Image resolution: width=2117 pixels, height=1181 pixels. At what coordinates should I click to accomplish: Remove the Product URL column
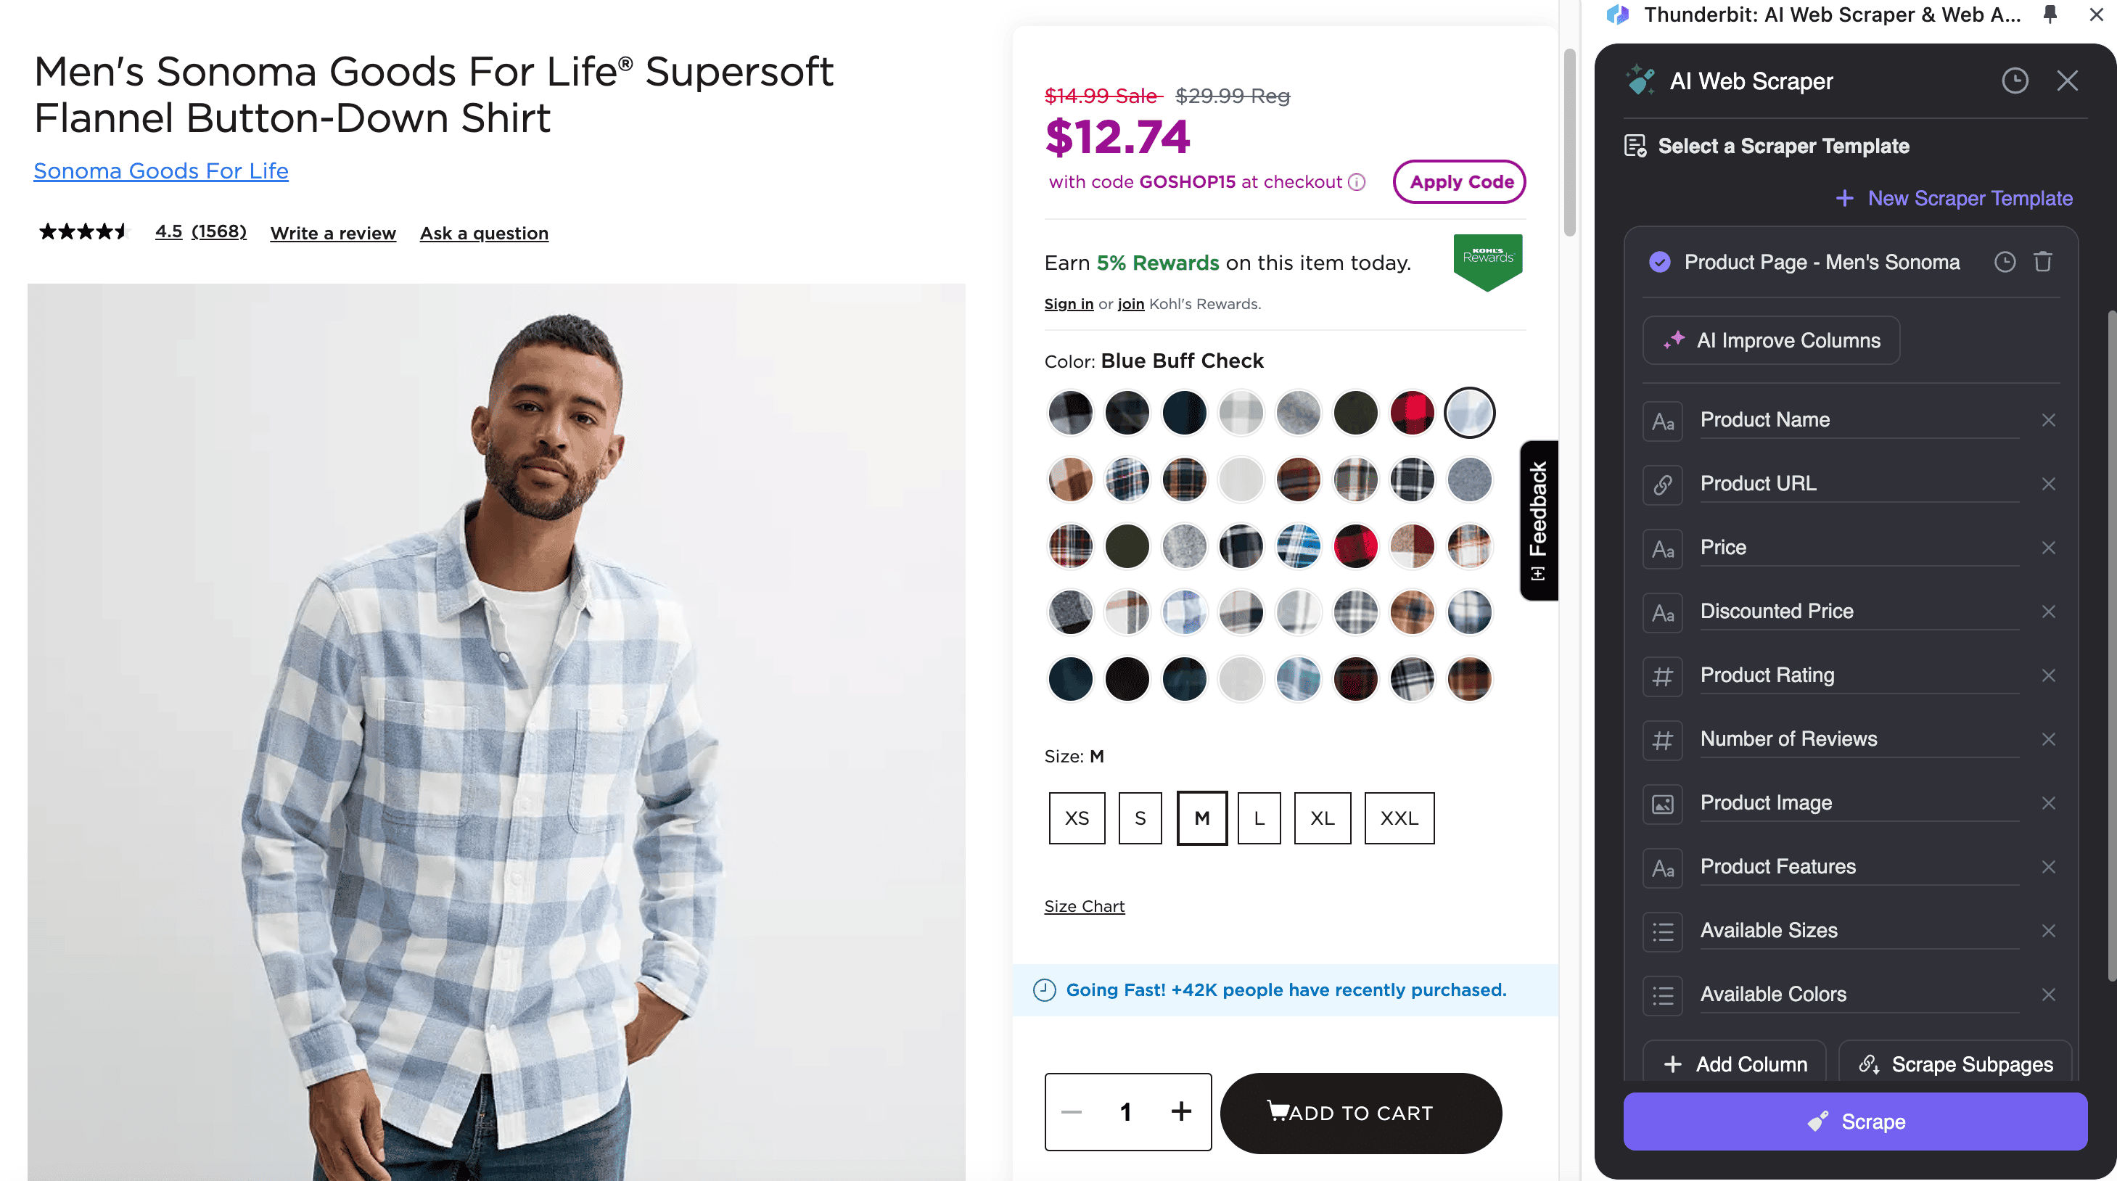2048,484
